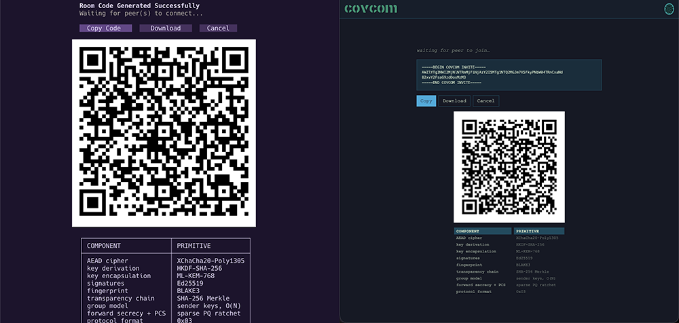Click 'sparse PQ ratchet' in covcom table
679x323 pixels.
pos(536,285)
